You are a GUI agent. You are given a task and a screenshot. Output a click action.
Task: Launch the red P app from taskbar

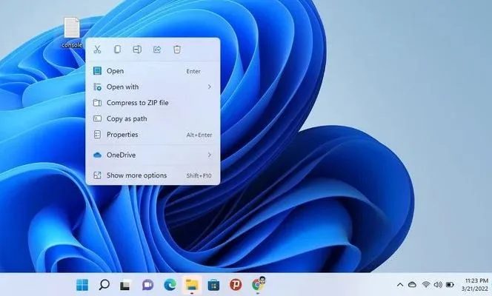click(236, 285)
